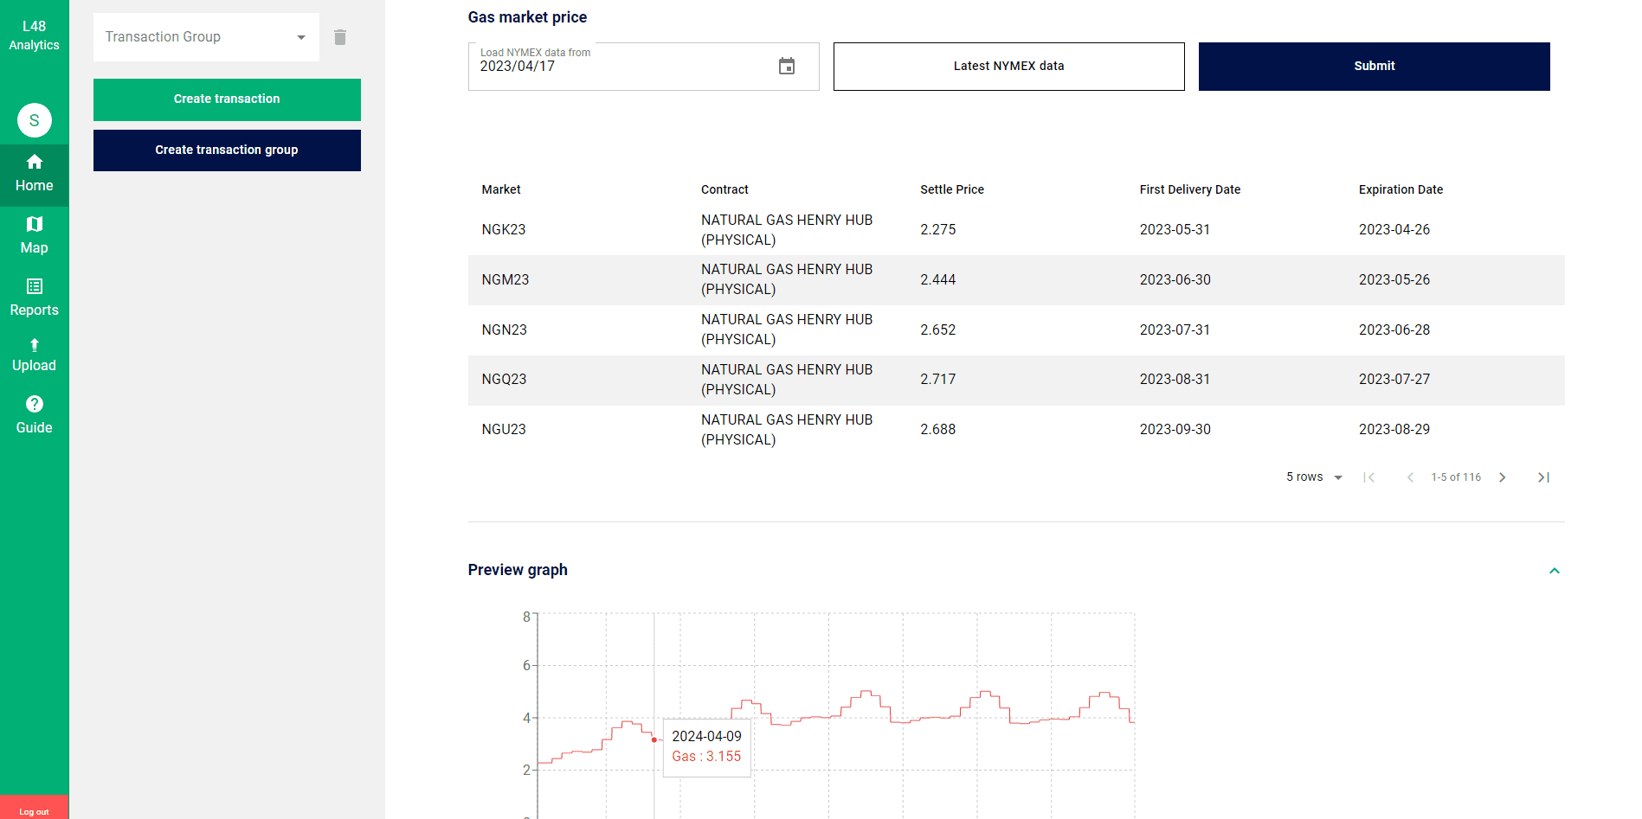The width and height of the screenshot is (1642, 819).
Task: Click settle price 2.444
Action: pyautogui.click(x=938, y=280)
